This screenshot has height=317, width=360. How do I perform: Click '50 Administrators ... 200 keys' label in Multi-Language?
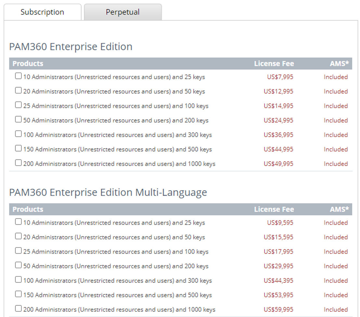pyautogui.click(x=116, y=266)
